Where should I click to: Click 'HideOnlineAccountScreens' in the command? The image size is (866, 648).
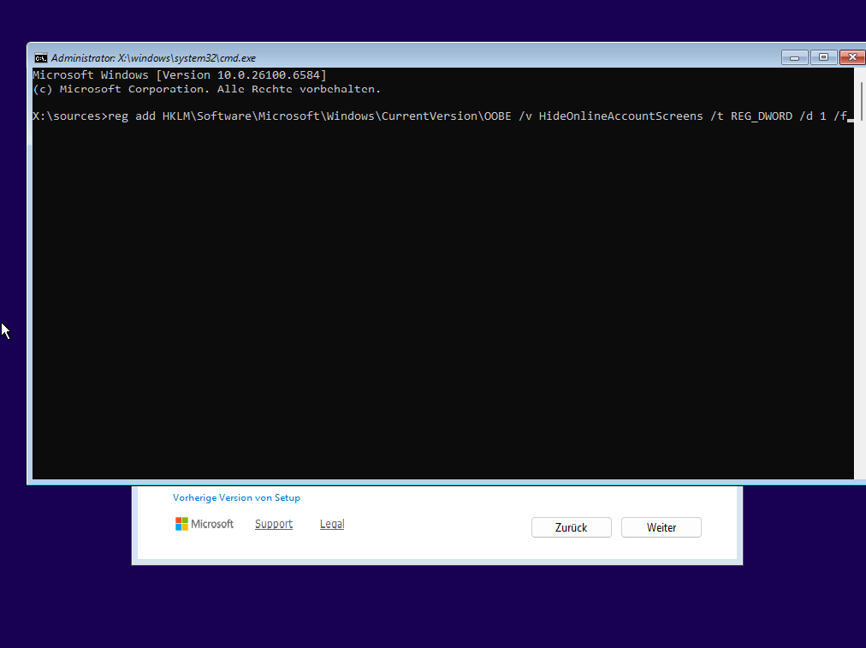tap(620, 116)
